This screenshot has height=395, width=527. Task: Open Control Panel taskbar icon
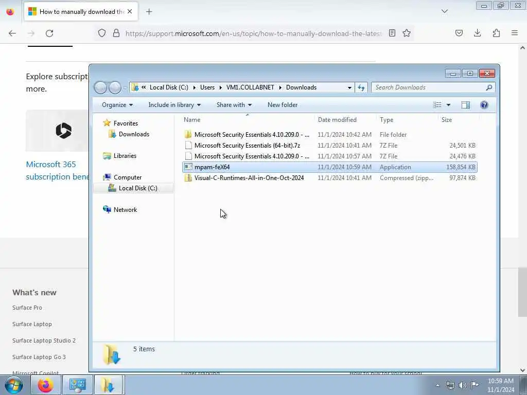pyautogui.click(x=78, y=385)
